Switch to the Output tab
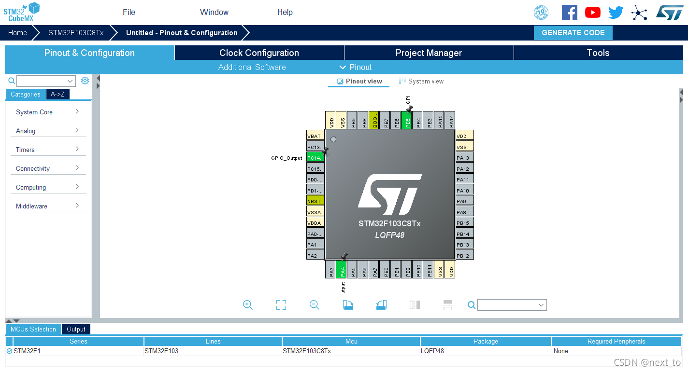This screenshot has width=688, height=372. pyautogui.click(x=76, y=329)
